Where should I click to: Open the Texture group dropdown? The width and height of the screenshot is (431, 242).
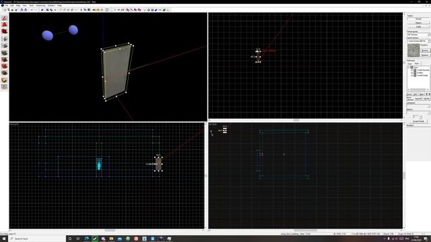click(x=418, y=35)
